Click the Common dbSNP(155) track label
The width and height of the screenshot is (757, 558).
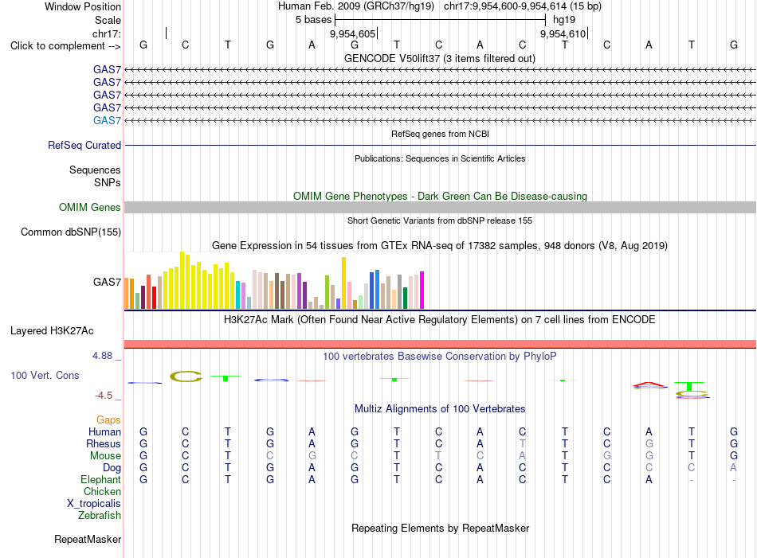coord(71,232)
